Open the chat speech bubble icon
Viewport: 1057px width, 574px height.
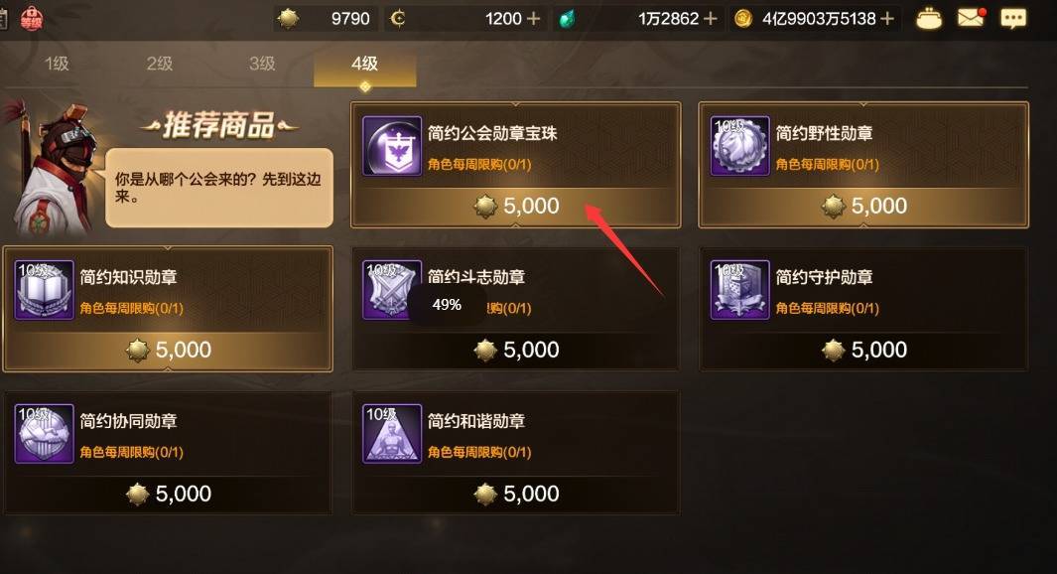click(1013, 19)
